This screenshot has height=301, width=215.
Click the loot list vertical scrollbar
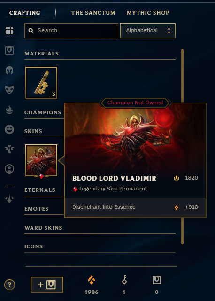182,146
